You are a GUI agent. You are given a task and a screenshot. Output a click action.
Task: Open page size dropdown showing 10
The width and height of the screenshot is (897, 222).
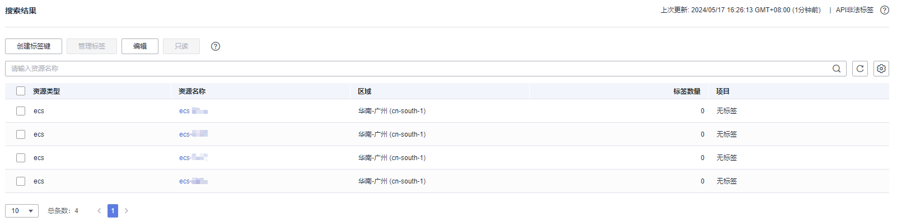click(x=22, y=211)
